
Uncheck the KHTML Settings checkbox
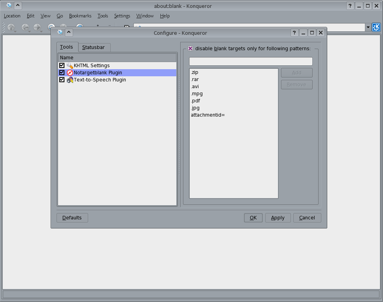(62, 66)
